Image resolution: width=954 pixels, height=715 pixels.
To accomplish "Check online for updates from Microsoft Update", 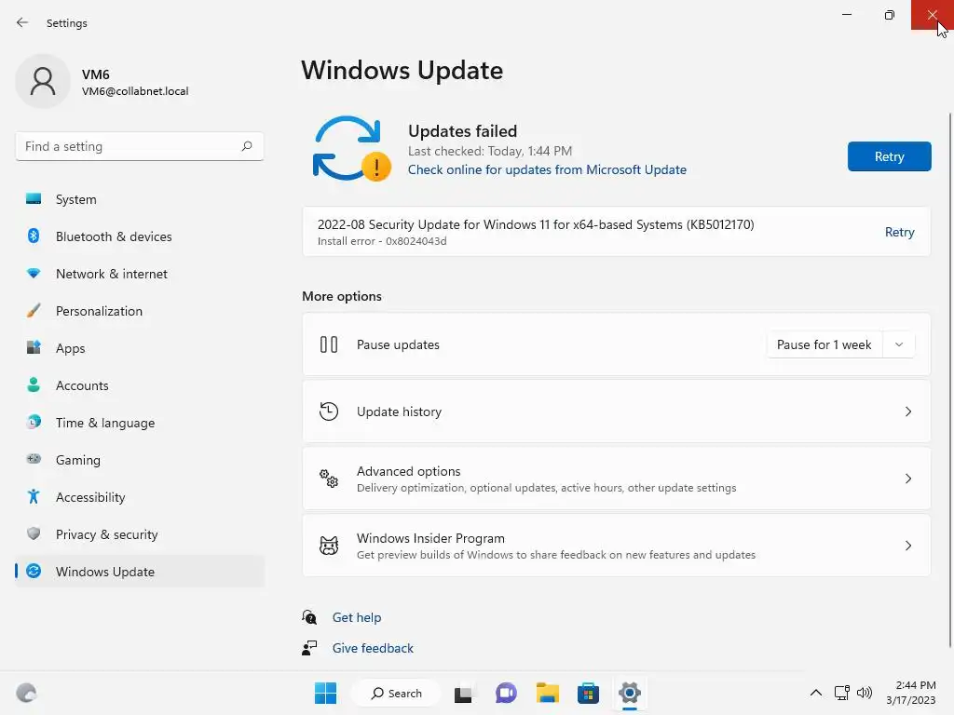I will coord(547,169).
